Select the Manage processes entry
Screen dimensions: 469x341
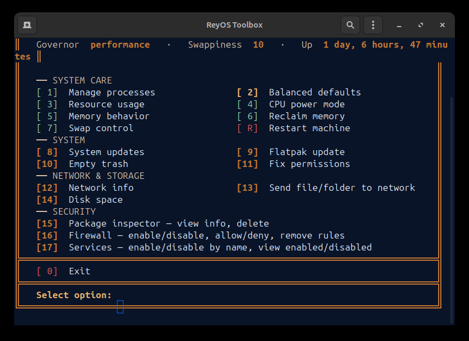coord(96,92)
